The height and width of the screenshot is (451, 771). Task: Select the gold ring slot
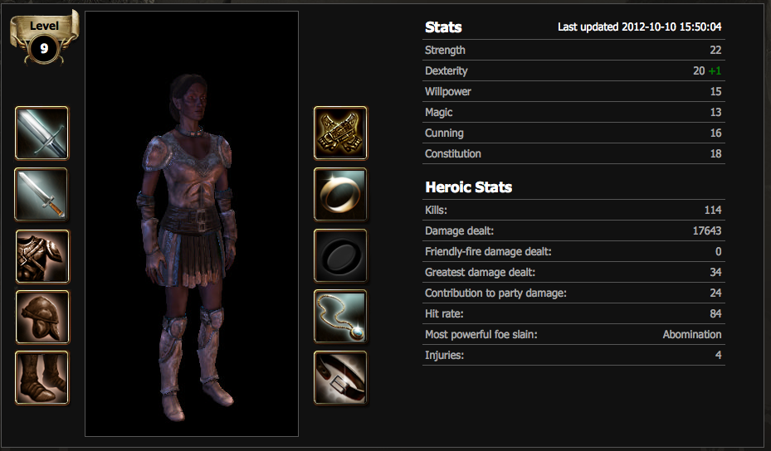click(340, 195)
